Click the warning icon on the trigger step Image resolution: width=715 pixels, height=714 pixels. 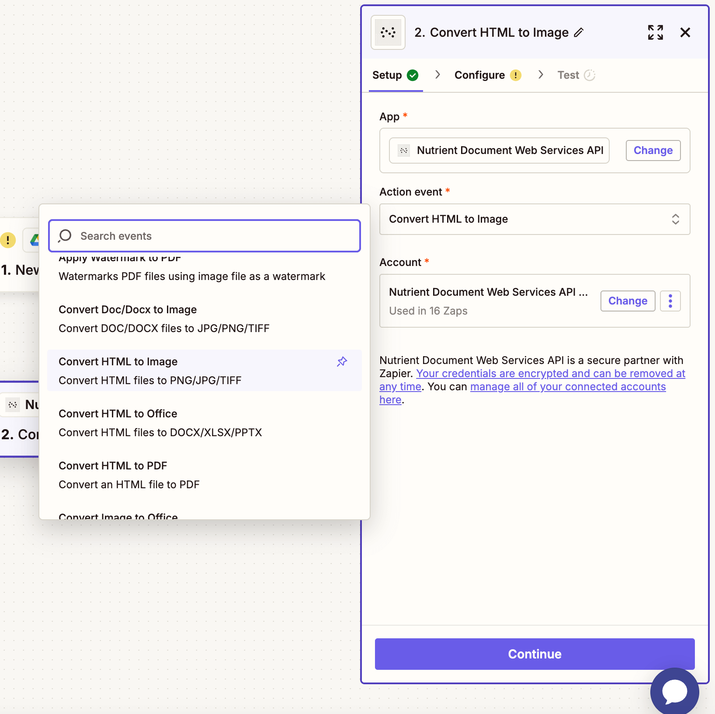pos(7,240)
